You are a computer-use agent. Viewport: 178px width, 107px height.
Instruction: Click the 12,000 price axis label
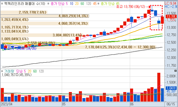coord(171,58)
